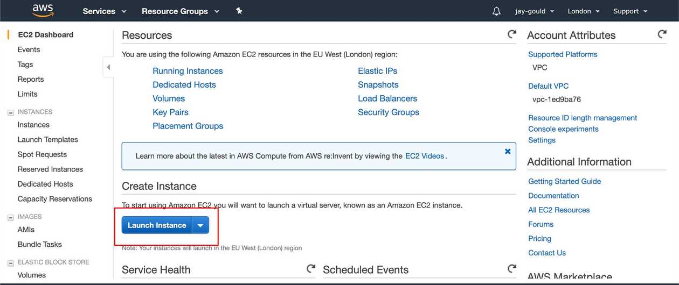Open the London region selector
The width and height of the screenshot is (679, 285).
pos(584,11)
